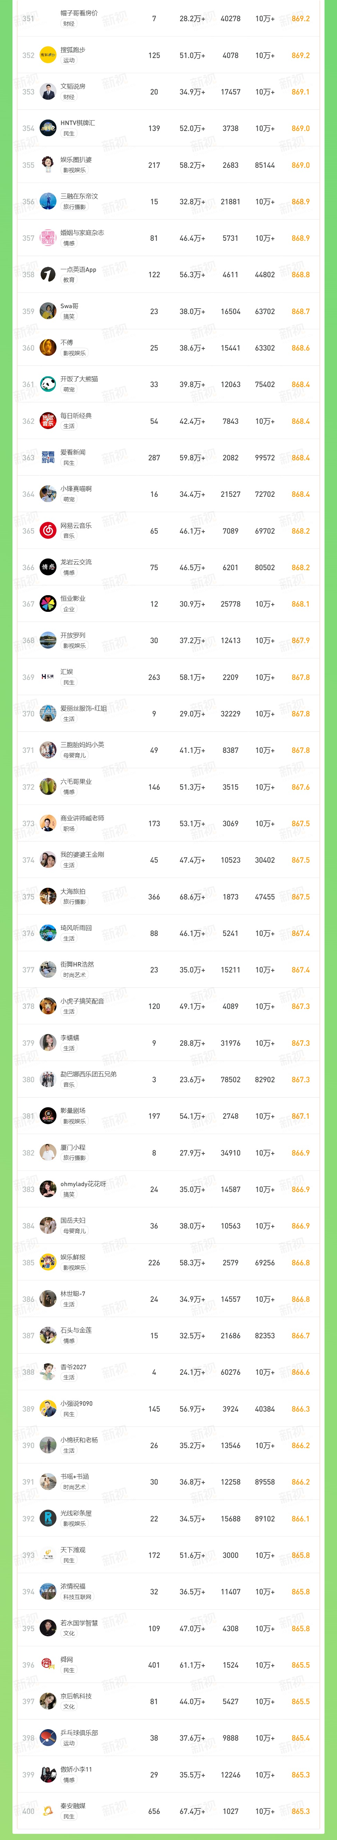Select the 一点英语App logo icon
The height and width of the screenshot is (1840, 337).
(48, 274)
